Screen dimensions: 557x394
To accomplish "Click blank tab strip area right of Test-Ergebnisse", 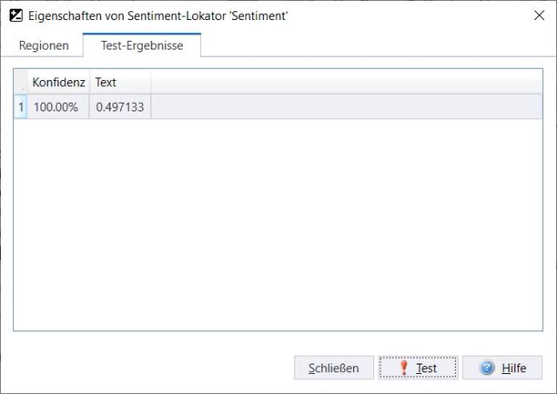I will tap(374, 45).
